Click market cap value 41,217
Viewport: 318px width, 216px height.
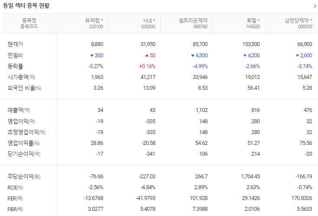148,77
